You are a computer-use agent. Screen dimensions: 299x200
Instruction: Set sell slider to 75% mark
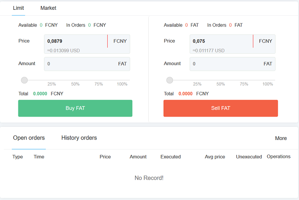tap(244, 80)
